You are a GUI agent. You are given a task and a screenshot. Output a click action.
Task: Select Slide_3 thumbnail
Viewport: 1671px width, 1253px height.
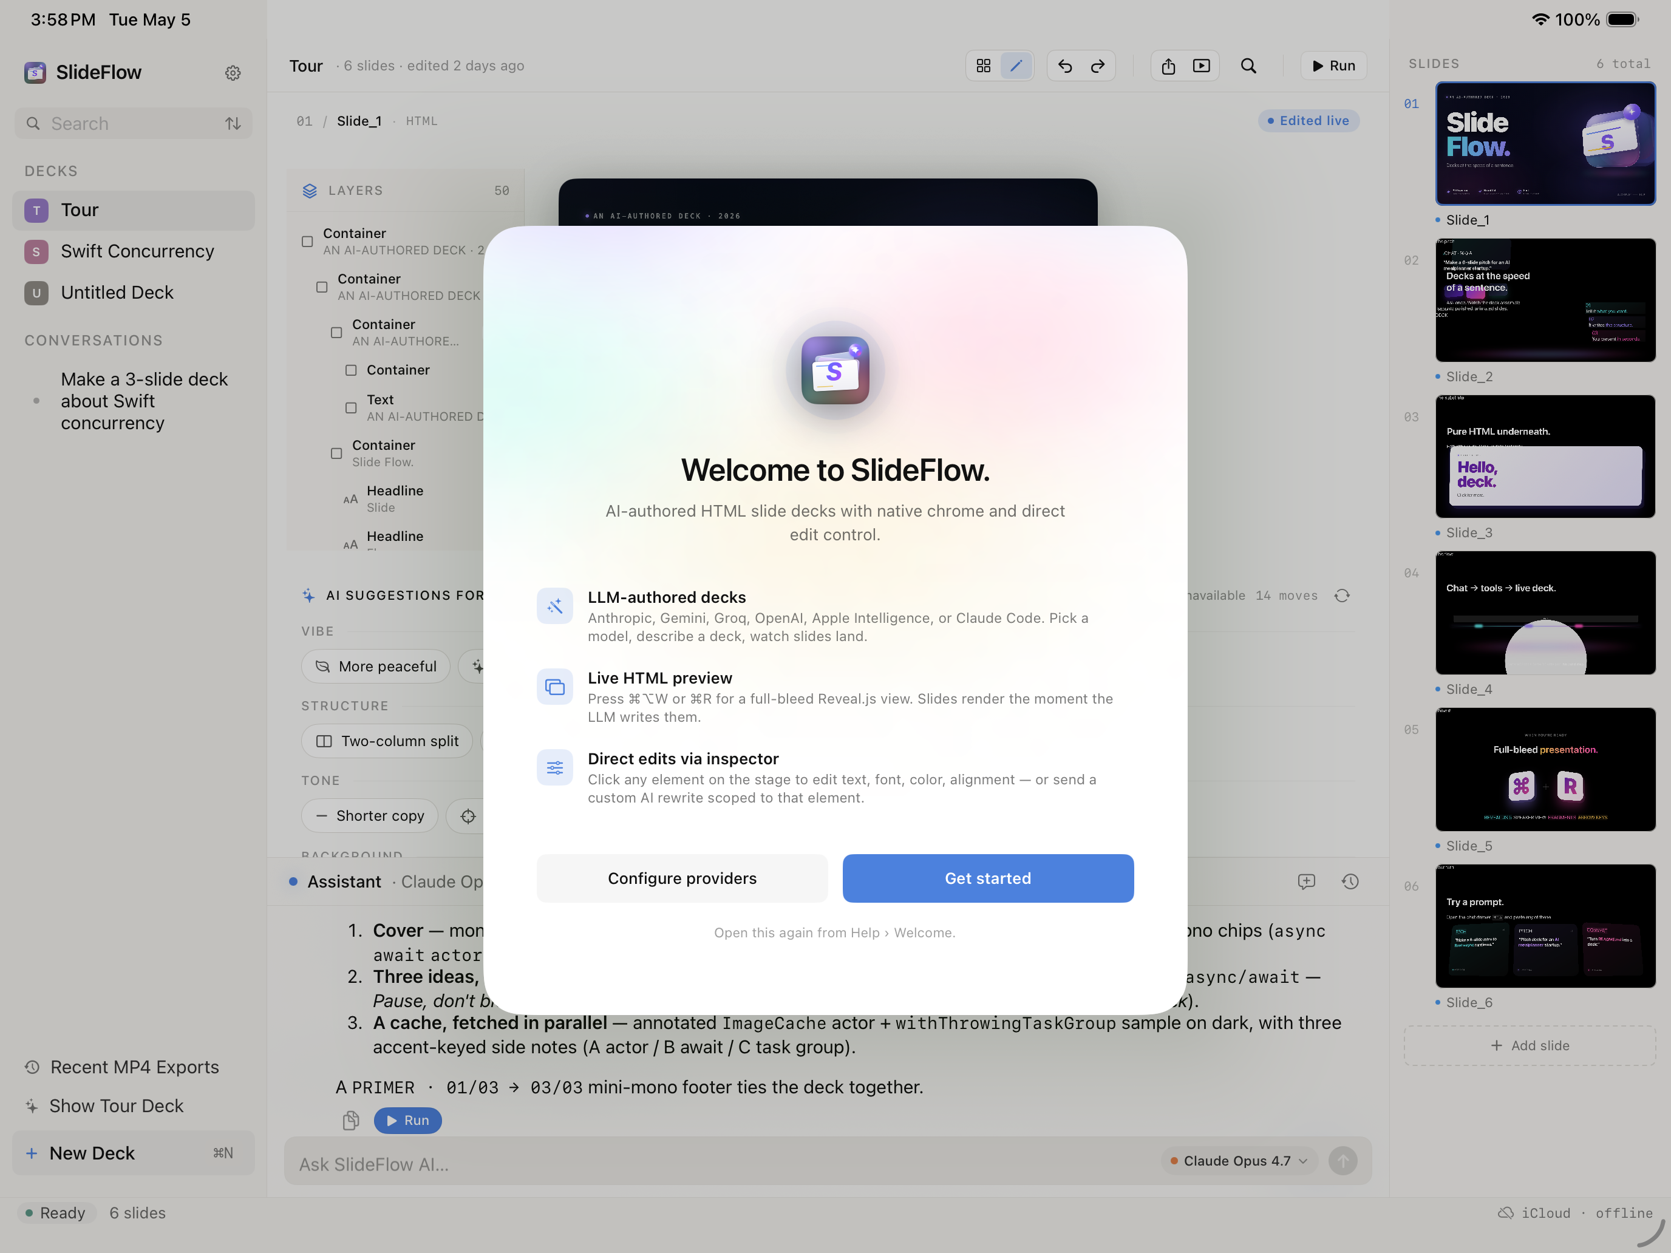[1545, 456]
